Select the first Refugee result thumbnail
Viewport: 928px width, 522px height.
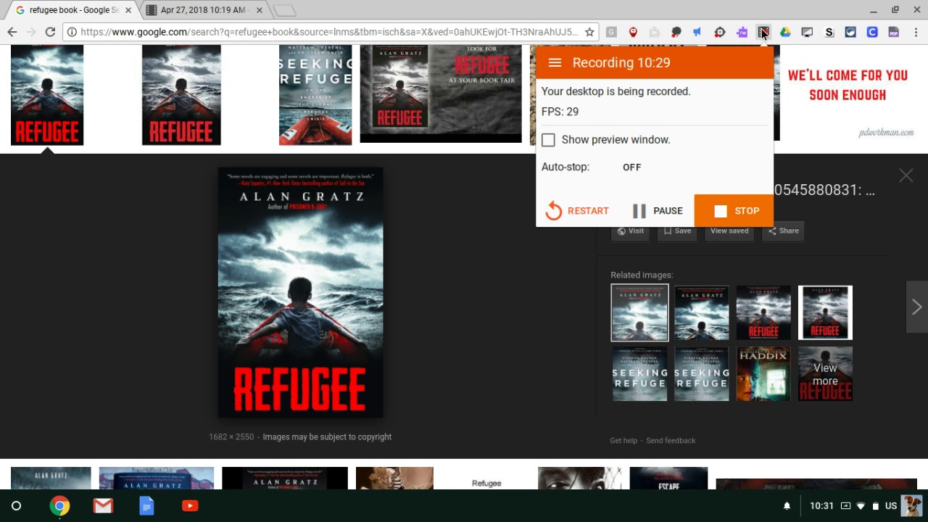pos(47,95)
